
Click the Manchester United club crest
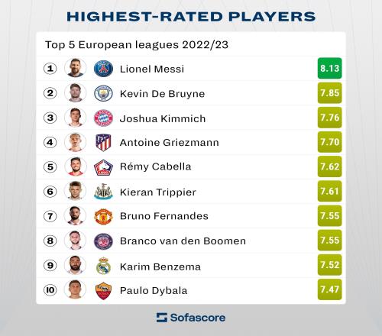[103, 216]
